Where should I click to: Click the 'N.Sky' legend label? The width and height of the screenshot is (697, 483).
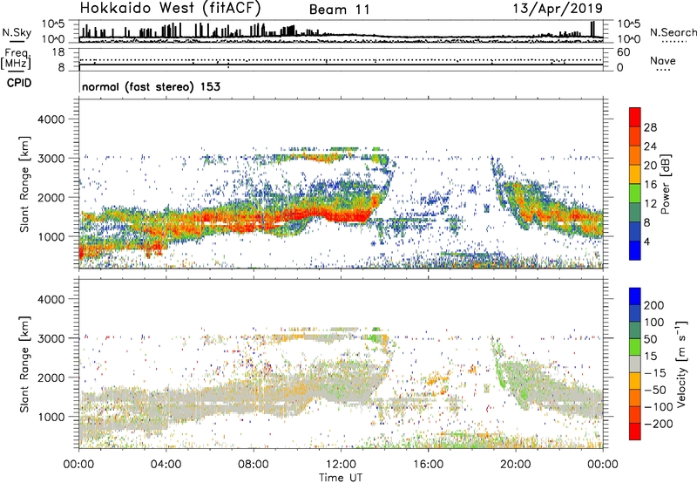tap(17, 32)
